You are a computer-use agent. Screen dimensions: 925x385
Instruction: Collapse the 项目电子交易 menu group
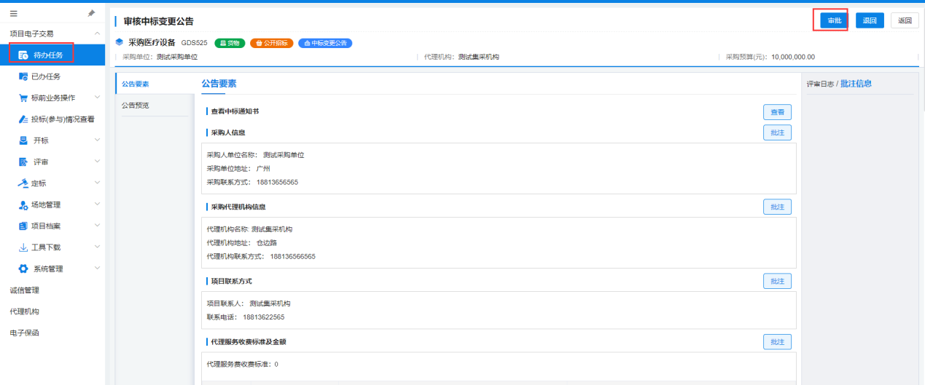point(97,33)
